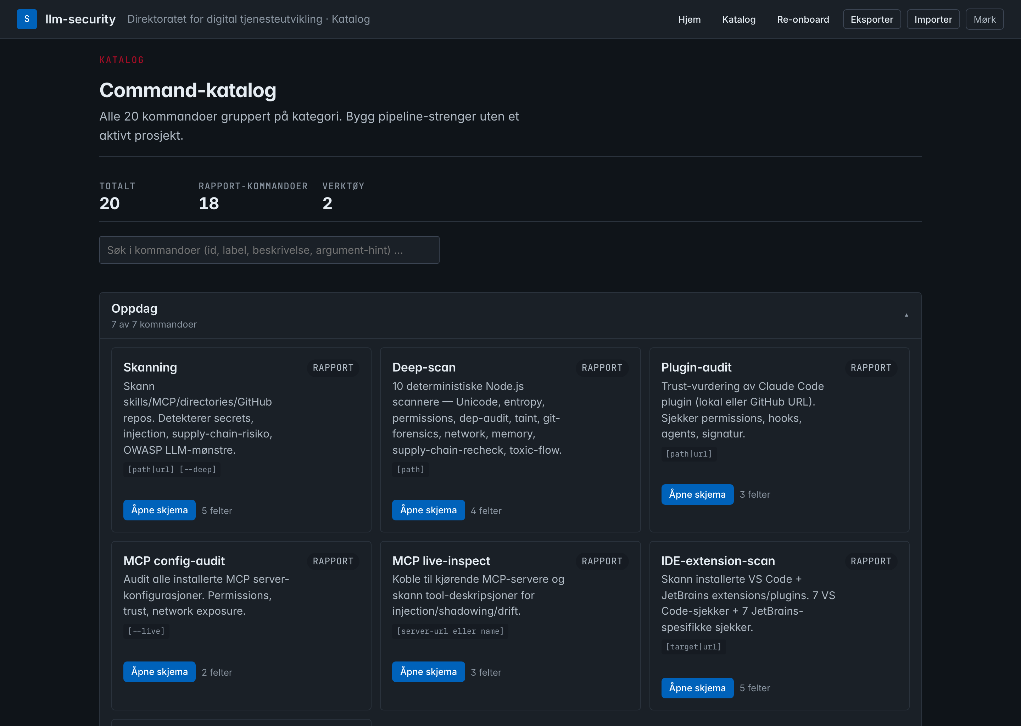Viewport: 1021px width, 726px height.
Task: Click the Deep-scan card title
Action: coord(424,368)
